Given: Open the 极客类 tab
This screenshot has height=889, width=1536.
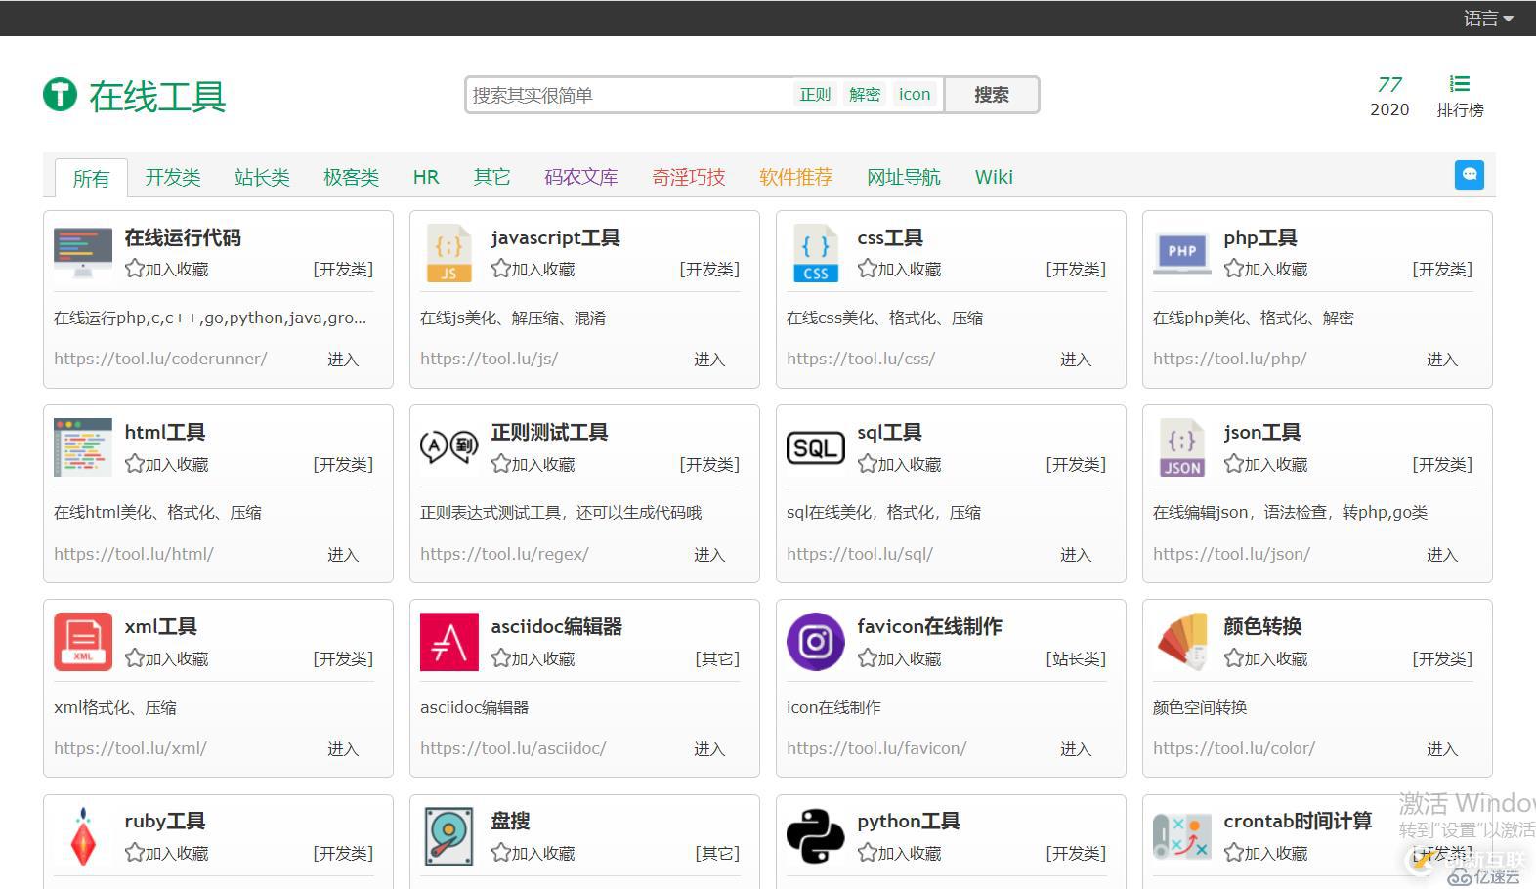Looking at the screenshot, I should (x=351, y=177).
